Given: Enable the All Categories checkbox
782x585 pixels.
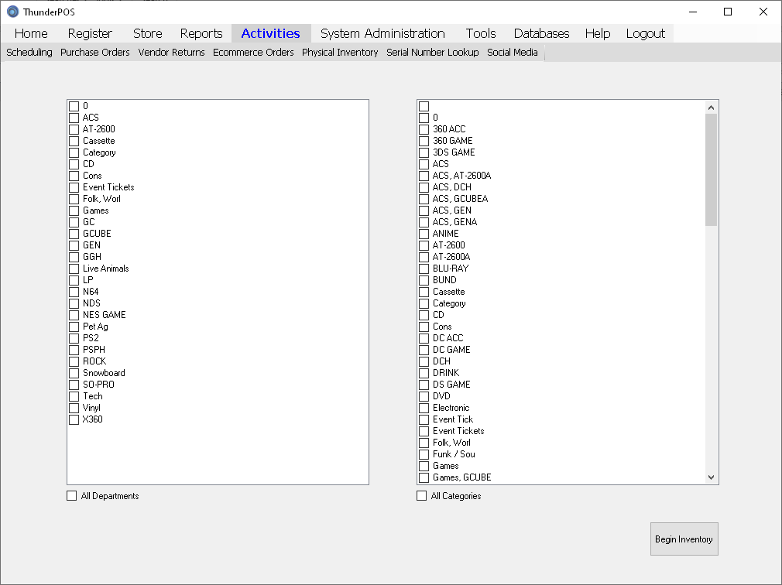Looking at the screenshot, I should [x=422, y=496].
